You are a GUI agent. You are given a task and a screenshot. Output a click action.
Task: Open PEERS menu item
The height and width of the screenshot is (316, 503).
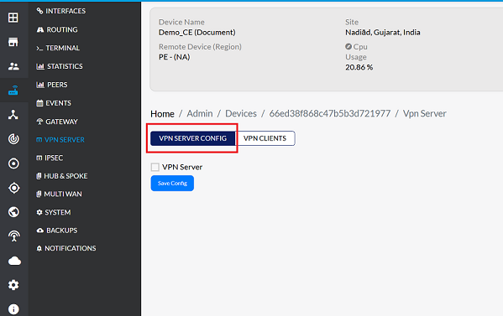point(52,85)
